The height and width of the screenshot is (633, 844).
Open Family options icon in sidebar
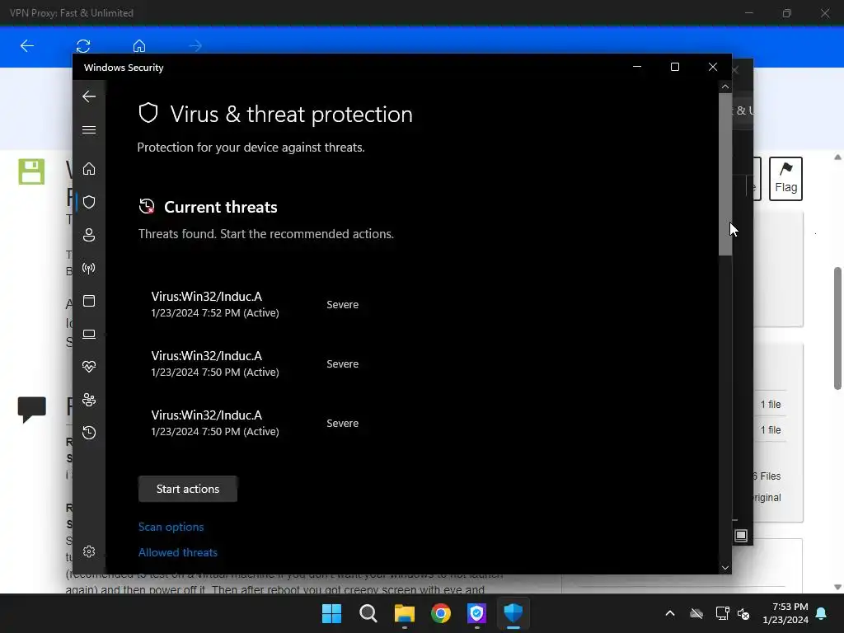(89, 400)
